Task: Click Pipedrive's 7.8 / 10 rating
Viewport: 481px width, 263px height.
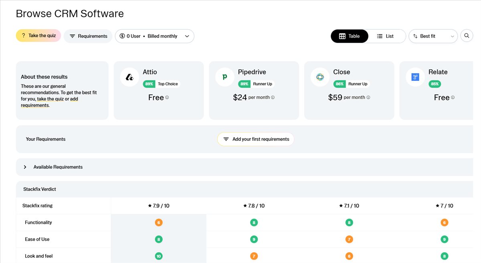Action: [254, 206]
